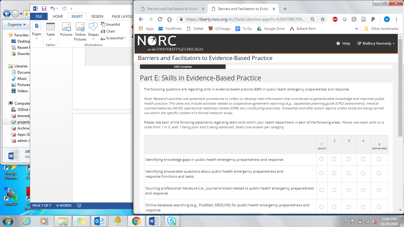Save the Word document using the disk icon
This screenshot has width=404, height=227.
click(44, 9)
